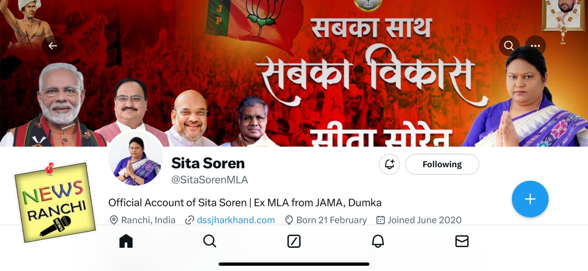The height and width of the screenshot is (271, 588).
Task: Open the Search tab in bottom bar
Action: (210, 241)
